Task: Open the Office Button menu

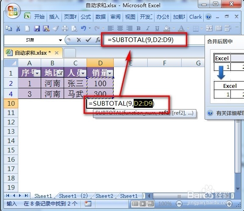Action: pos(13,11)
